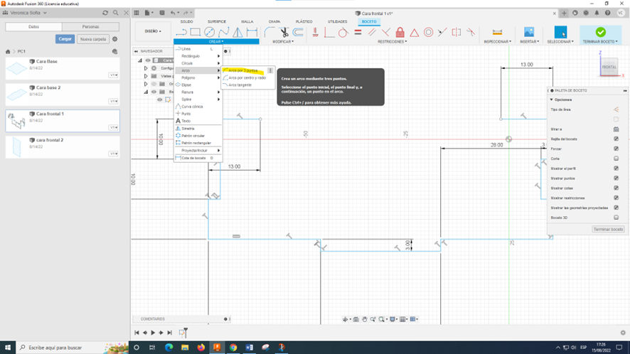630x354 pixels.
Task: Enable the Boceto 3D checkbox
Action: [x=616, y=218]
